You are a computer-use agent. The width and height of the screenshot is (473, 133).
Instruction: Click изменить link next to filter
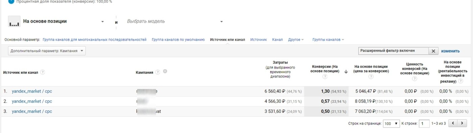tap(450, 51)
